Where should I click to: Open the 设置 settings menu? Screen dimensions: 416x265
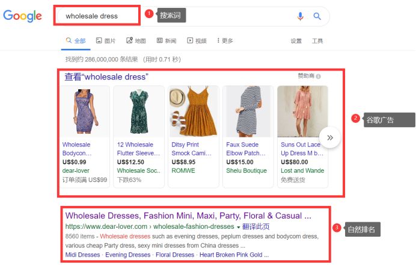296,41
